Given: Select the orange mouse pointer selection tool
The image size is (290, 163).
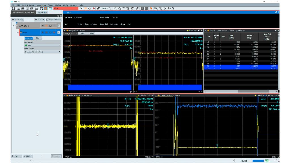Looking at the screenshot, I should coord(151,8).
